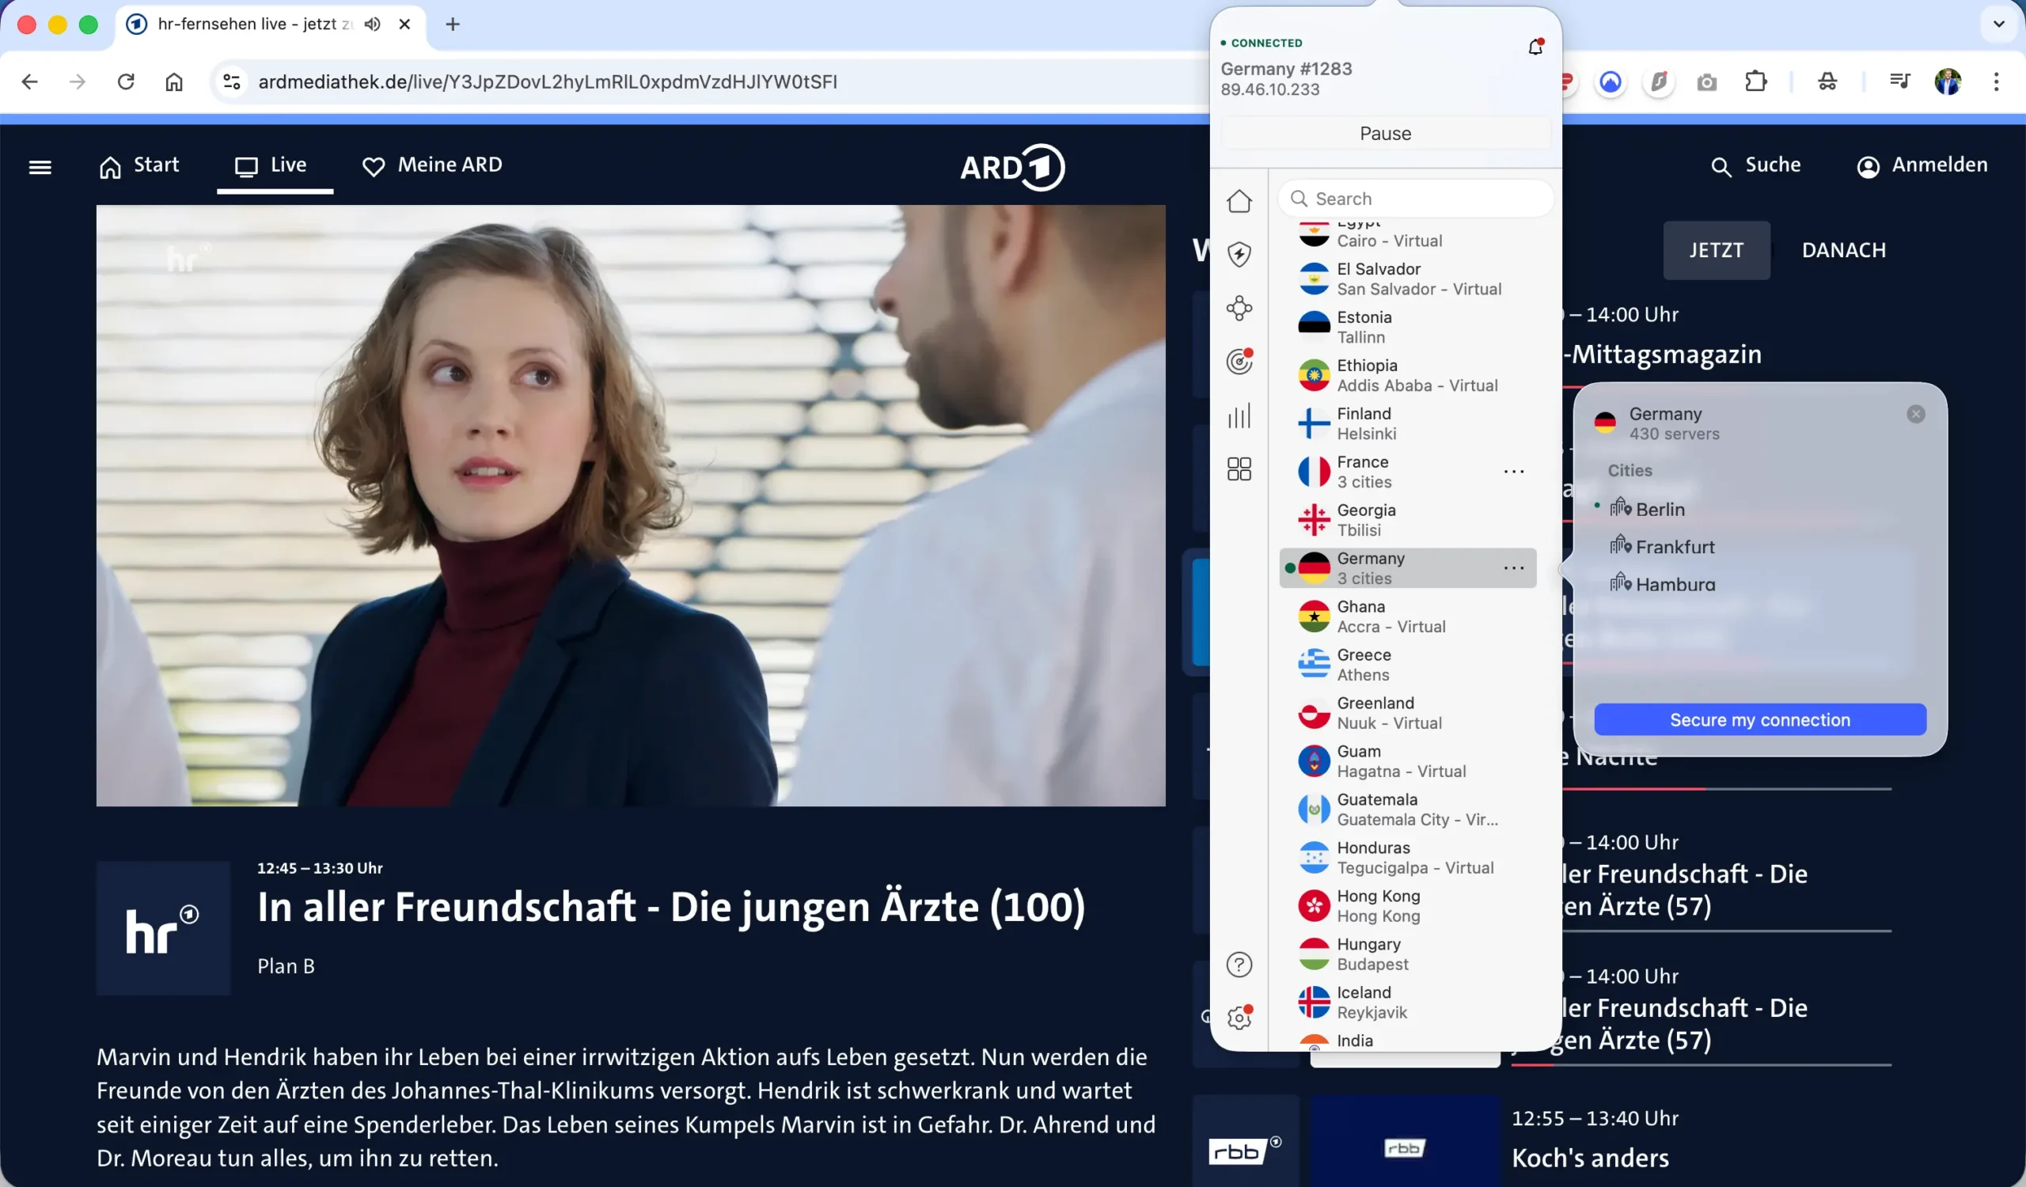Open the screenshot camera icon in browser toolbar
The width and height of the screenshot is (2026, 1187).
click(1708, 82)
